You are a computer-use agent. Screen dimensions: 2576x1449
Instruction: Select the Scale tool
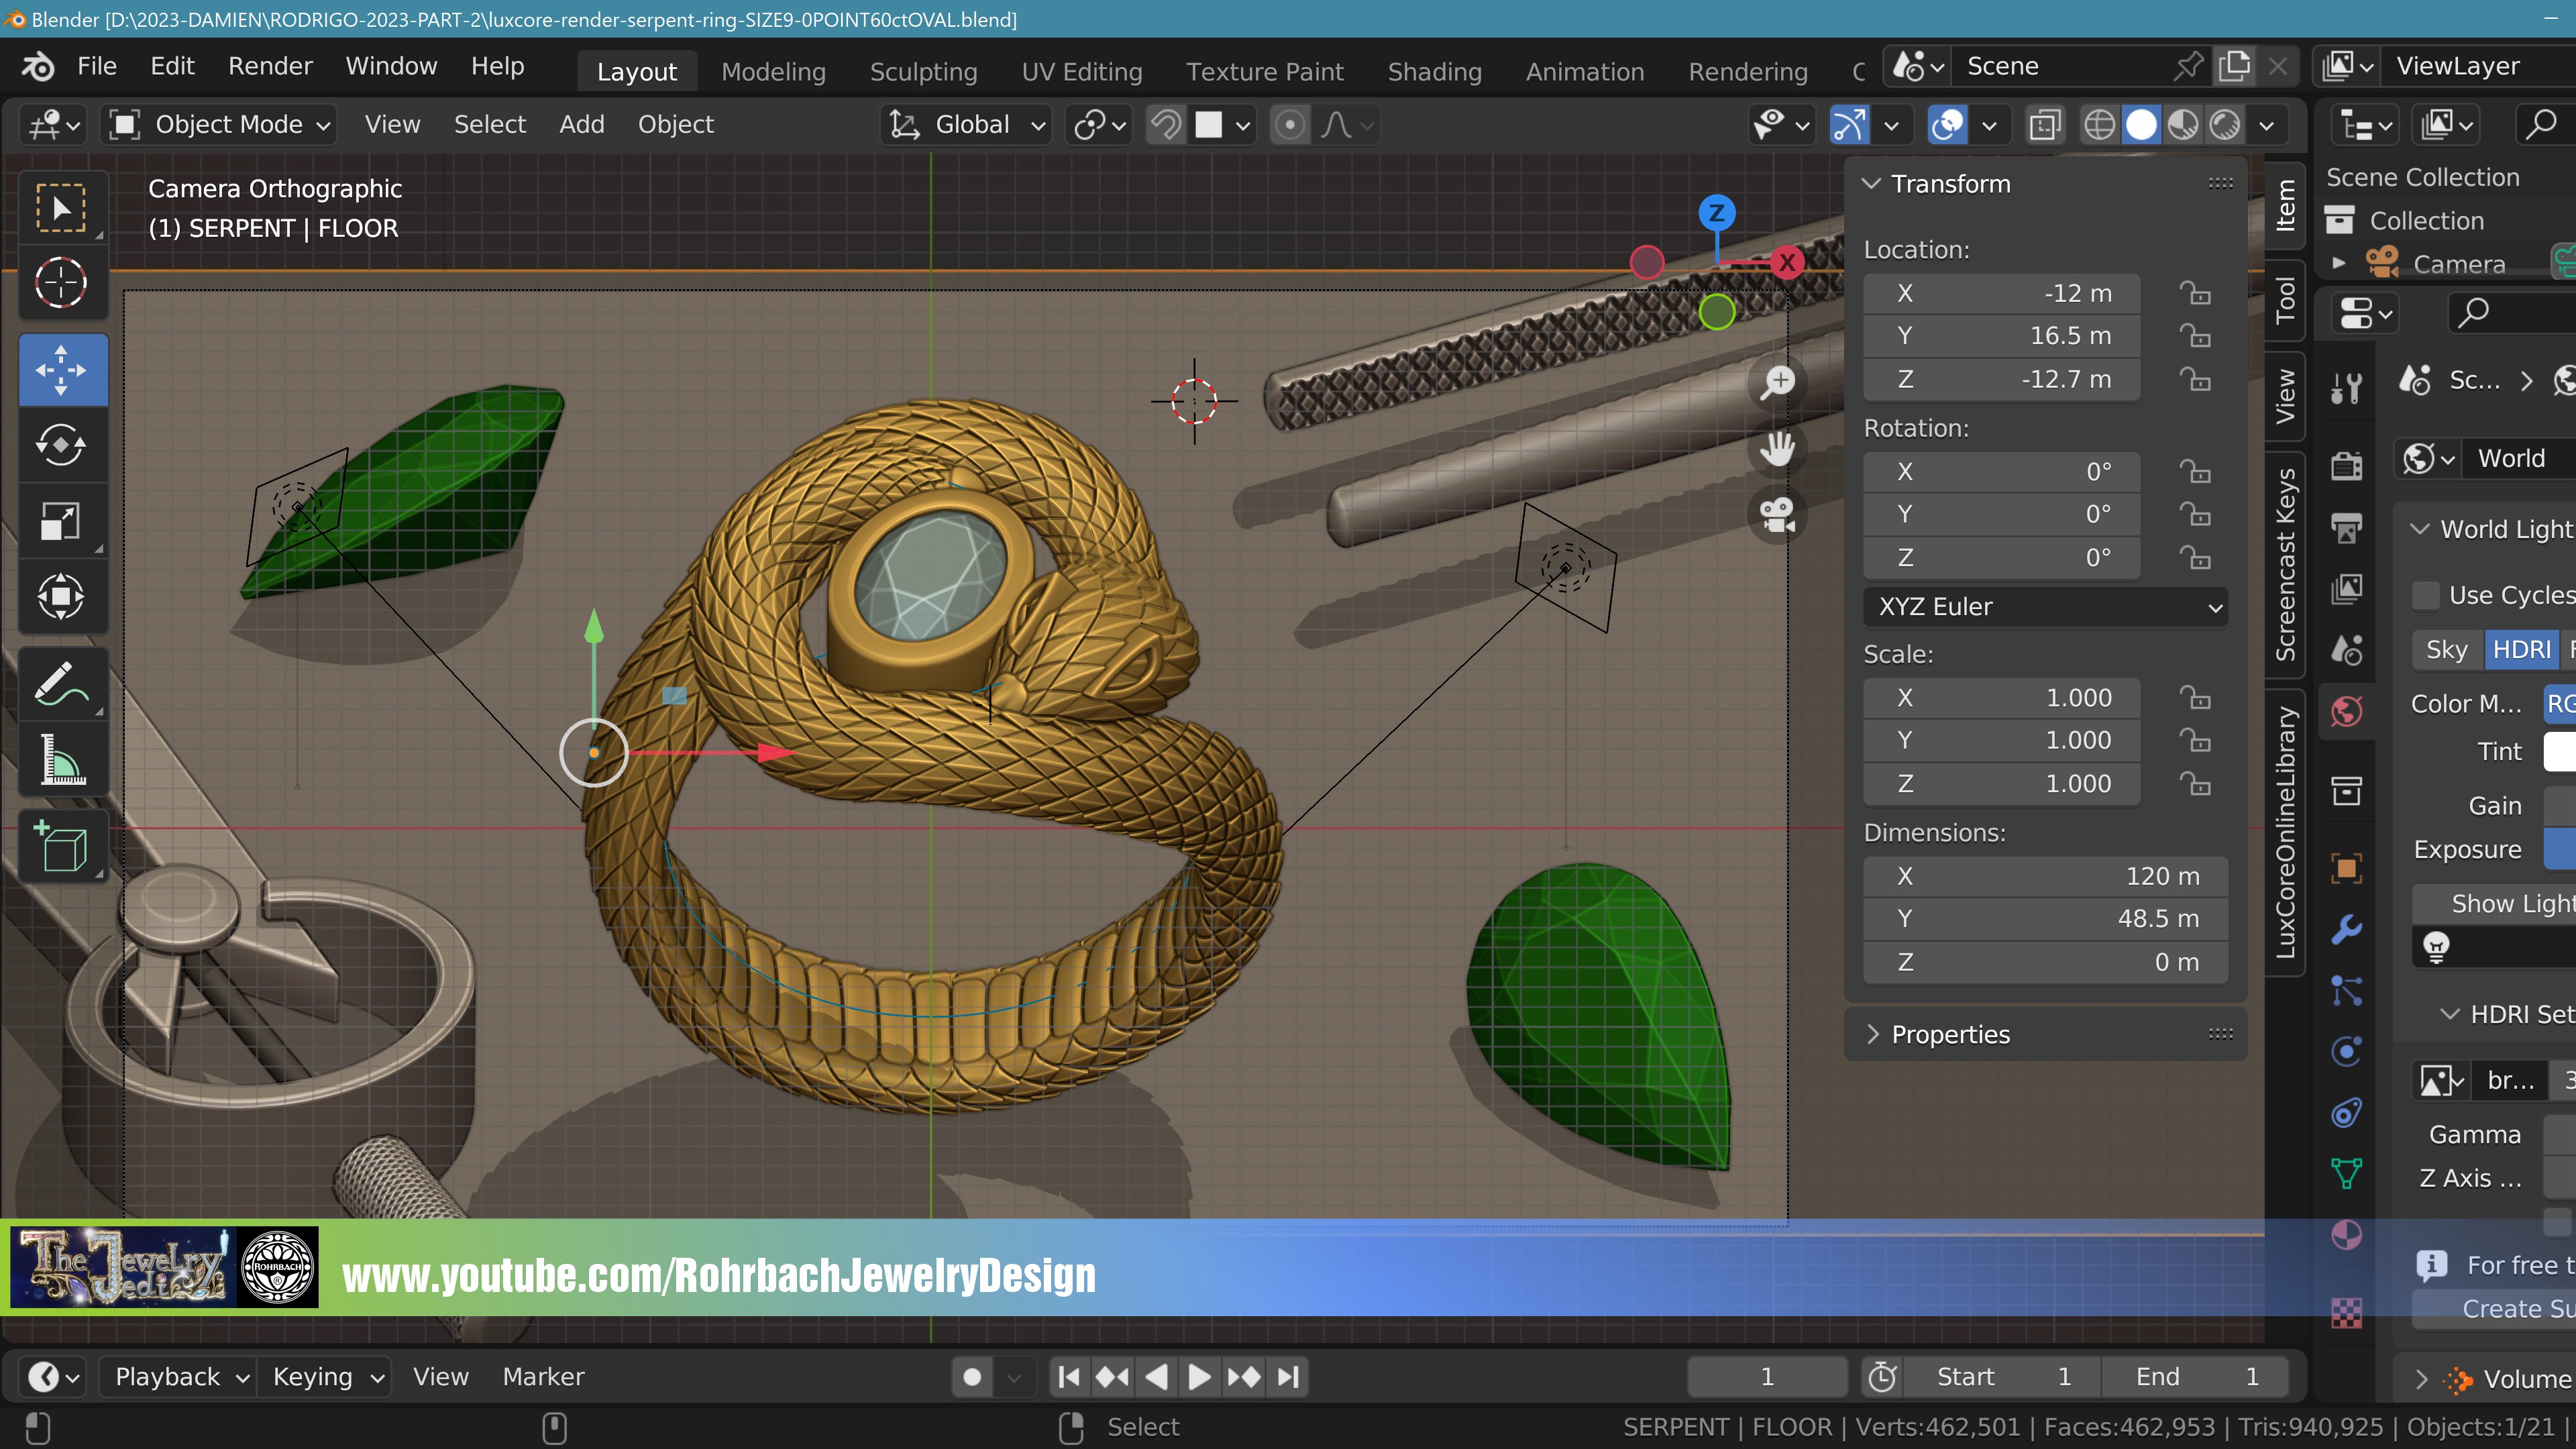point(61,521)
